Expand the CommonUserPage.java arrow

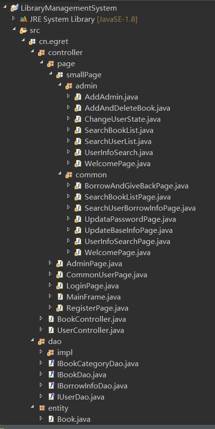click(51, 274)
